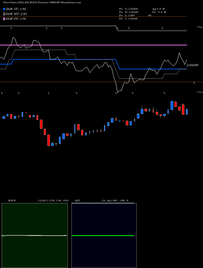Click the ADX '(14 day) 100, -100, -0' values

click(x=115, y=201)
